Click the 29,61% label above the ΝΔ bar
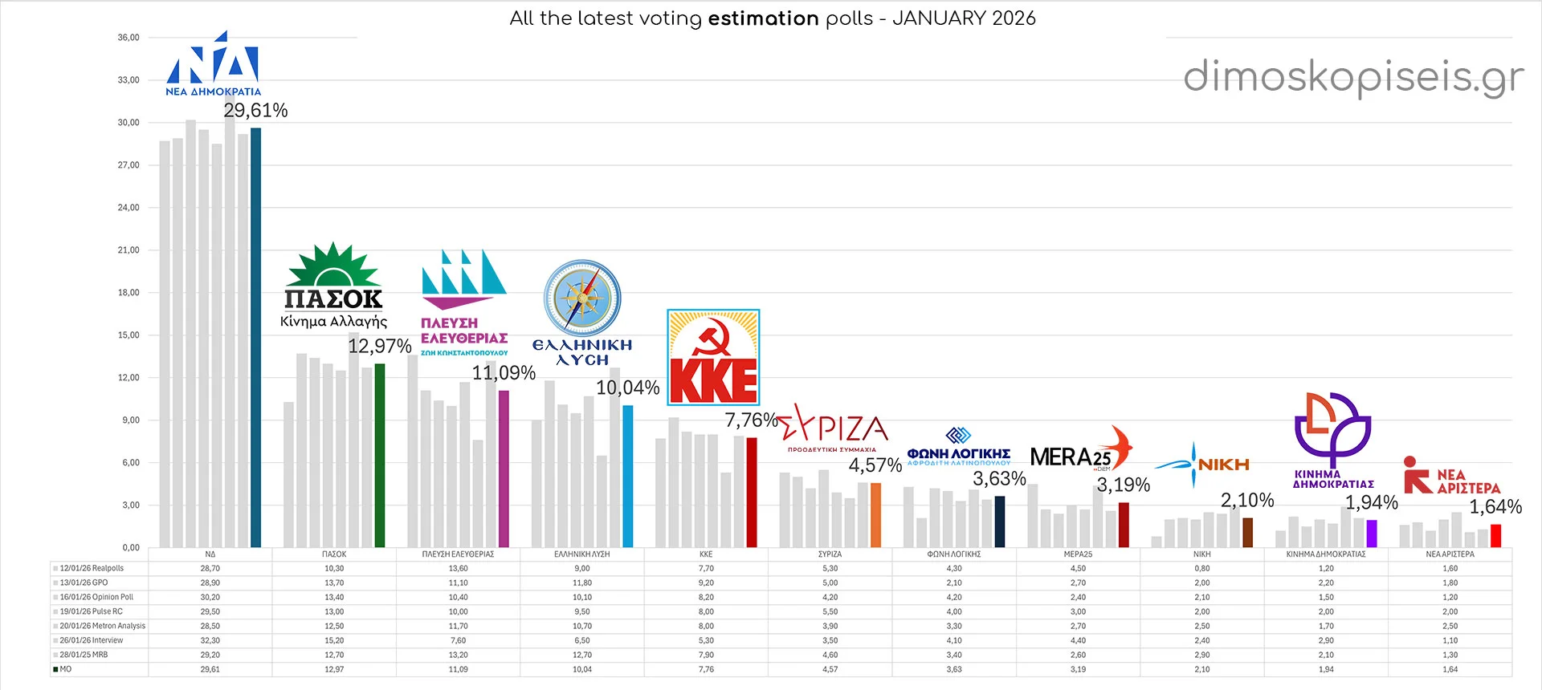This screenshot has height=690, width=1542. 255,111
